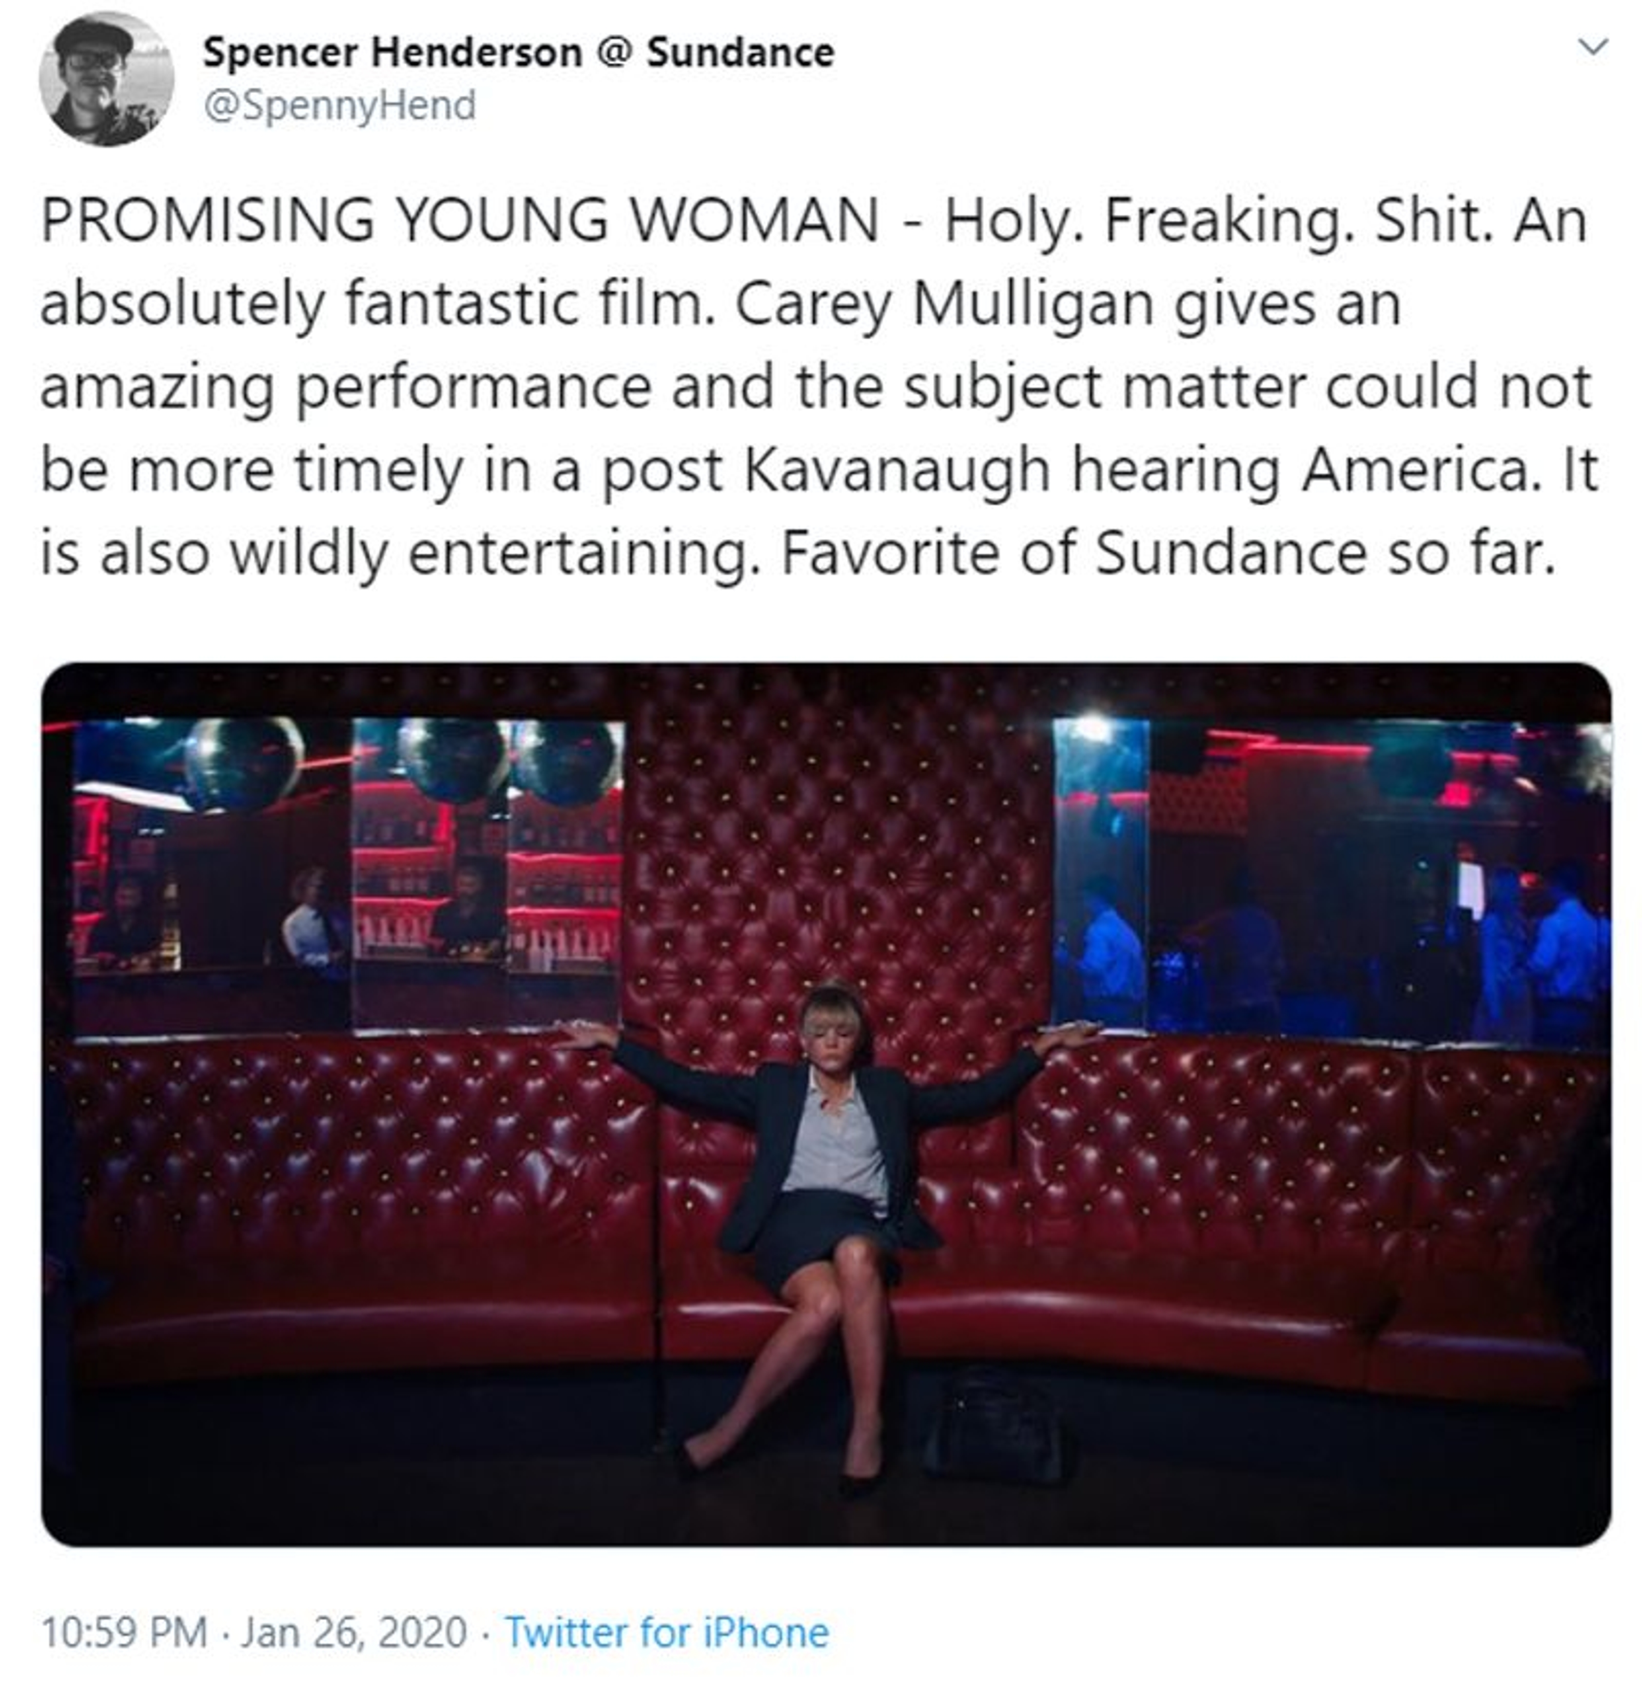Viewport: 1642px width, 1683px height.
Task: Click Spencer Henderson's profile avatar
Action: click(106, 80)
